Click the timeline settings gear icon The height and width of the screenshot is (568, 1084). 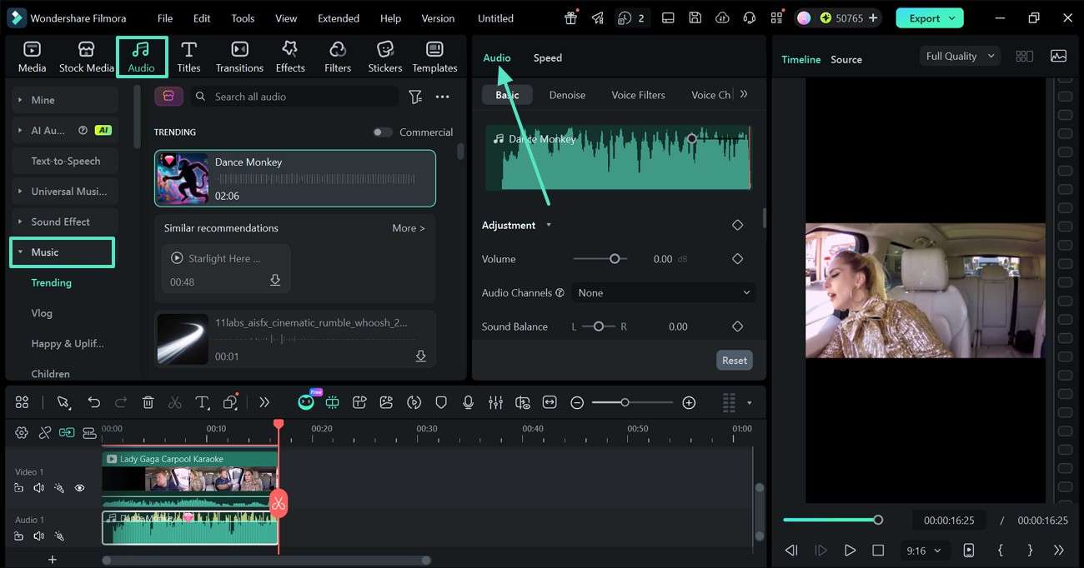[x=22, y=432]
